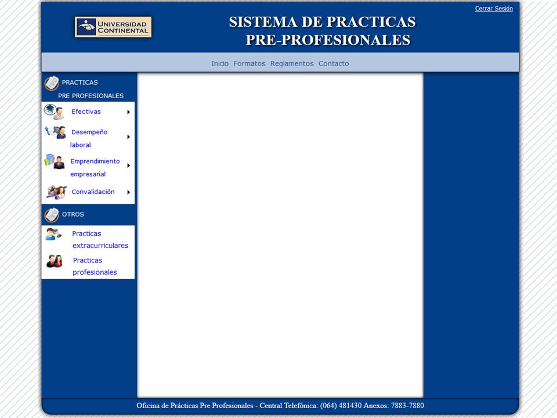Click the Desempeño laboral worker icon
Image resolution: width=557 pixels, height=418 pixels.
coord(55,132)
